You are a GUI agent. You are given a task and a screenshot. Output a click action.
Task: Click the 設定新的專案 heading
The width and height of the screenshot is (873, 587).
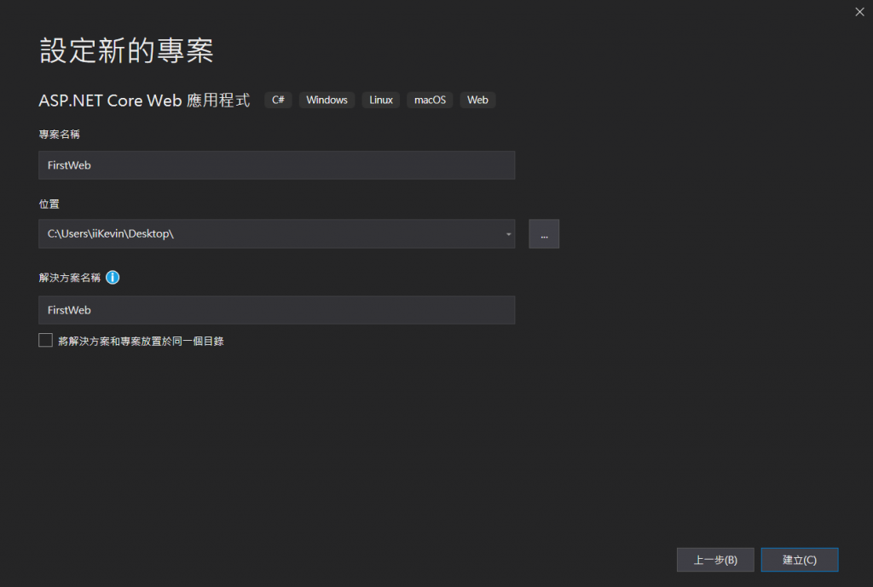(x=126, y=51)
